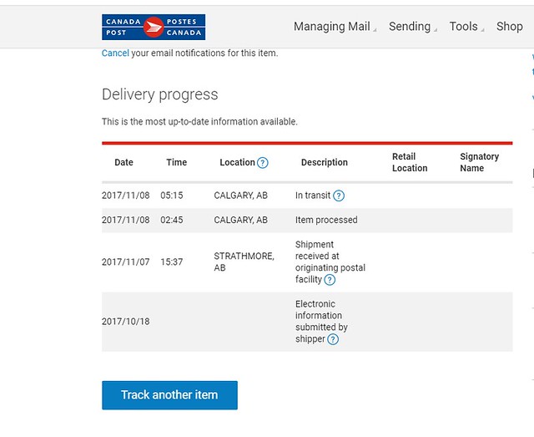The width and height of the screenshot is (534, 437).
Task: Click the Cancel email notifications link
Action: coord(115,53)
